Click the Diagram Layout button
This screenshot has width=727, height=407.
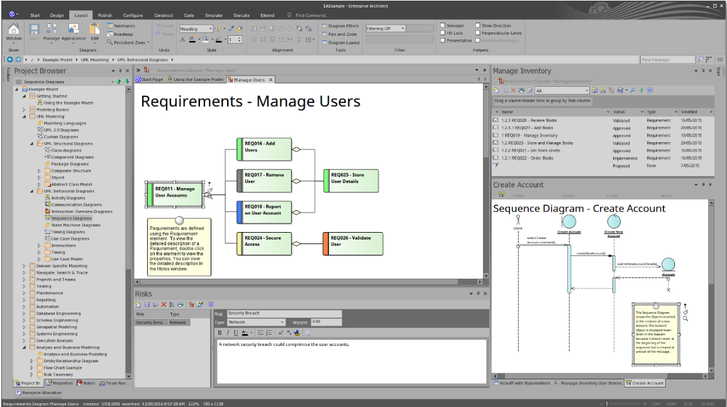[x=341, y=42]
